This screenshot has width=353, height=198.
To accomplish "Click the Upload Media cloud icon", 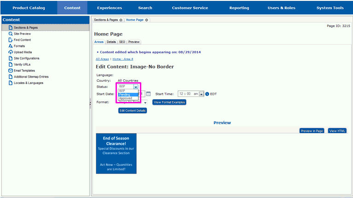I will click(x=11, y=52).
